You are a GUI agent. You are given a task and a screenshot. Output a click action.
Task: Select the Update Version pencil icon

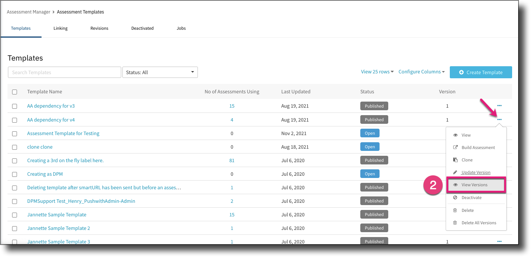pyautogui.click(x=455, y=172)
